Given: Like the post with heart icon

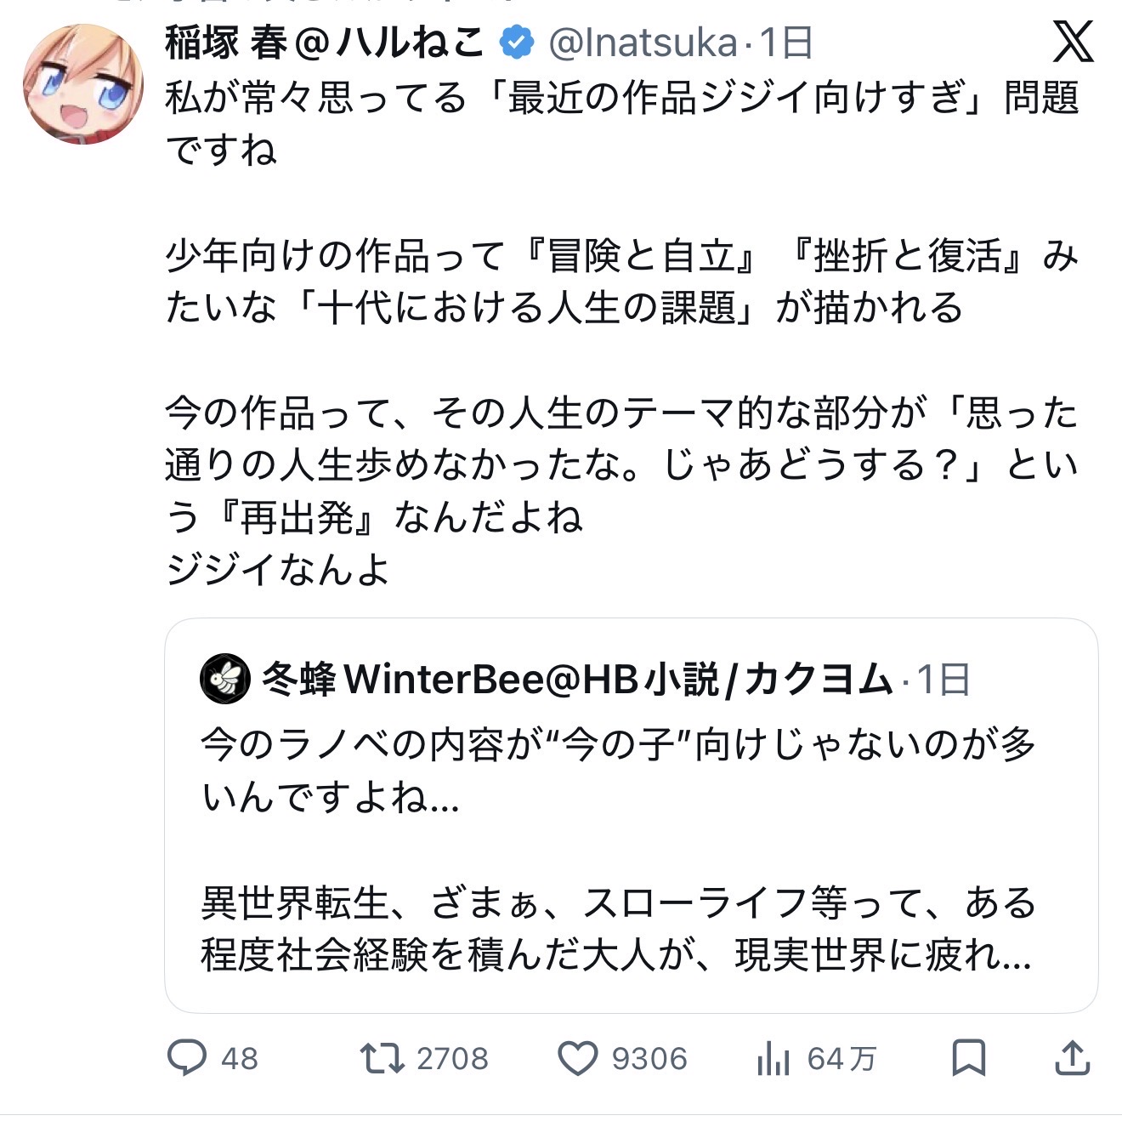Looking at the screenshot, I should (577, 1058).
